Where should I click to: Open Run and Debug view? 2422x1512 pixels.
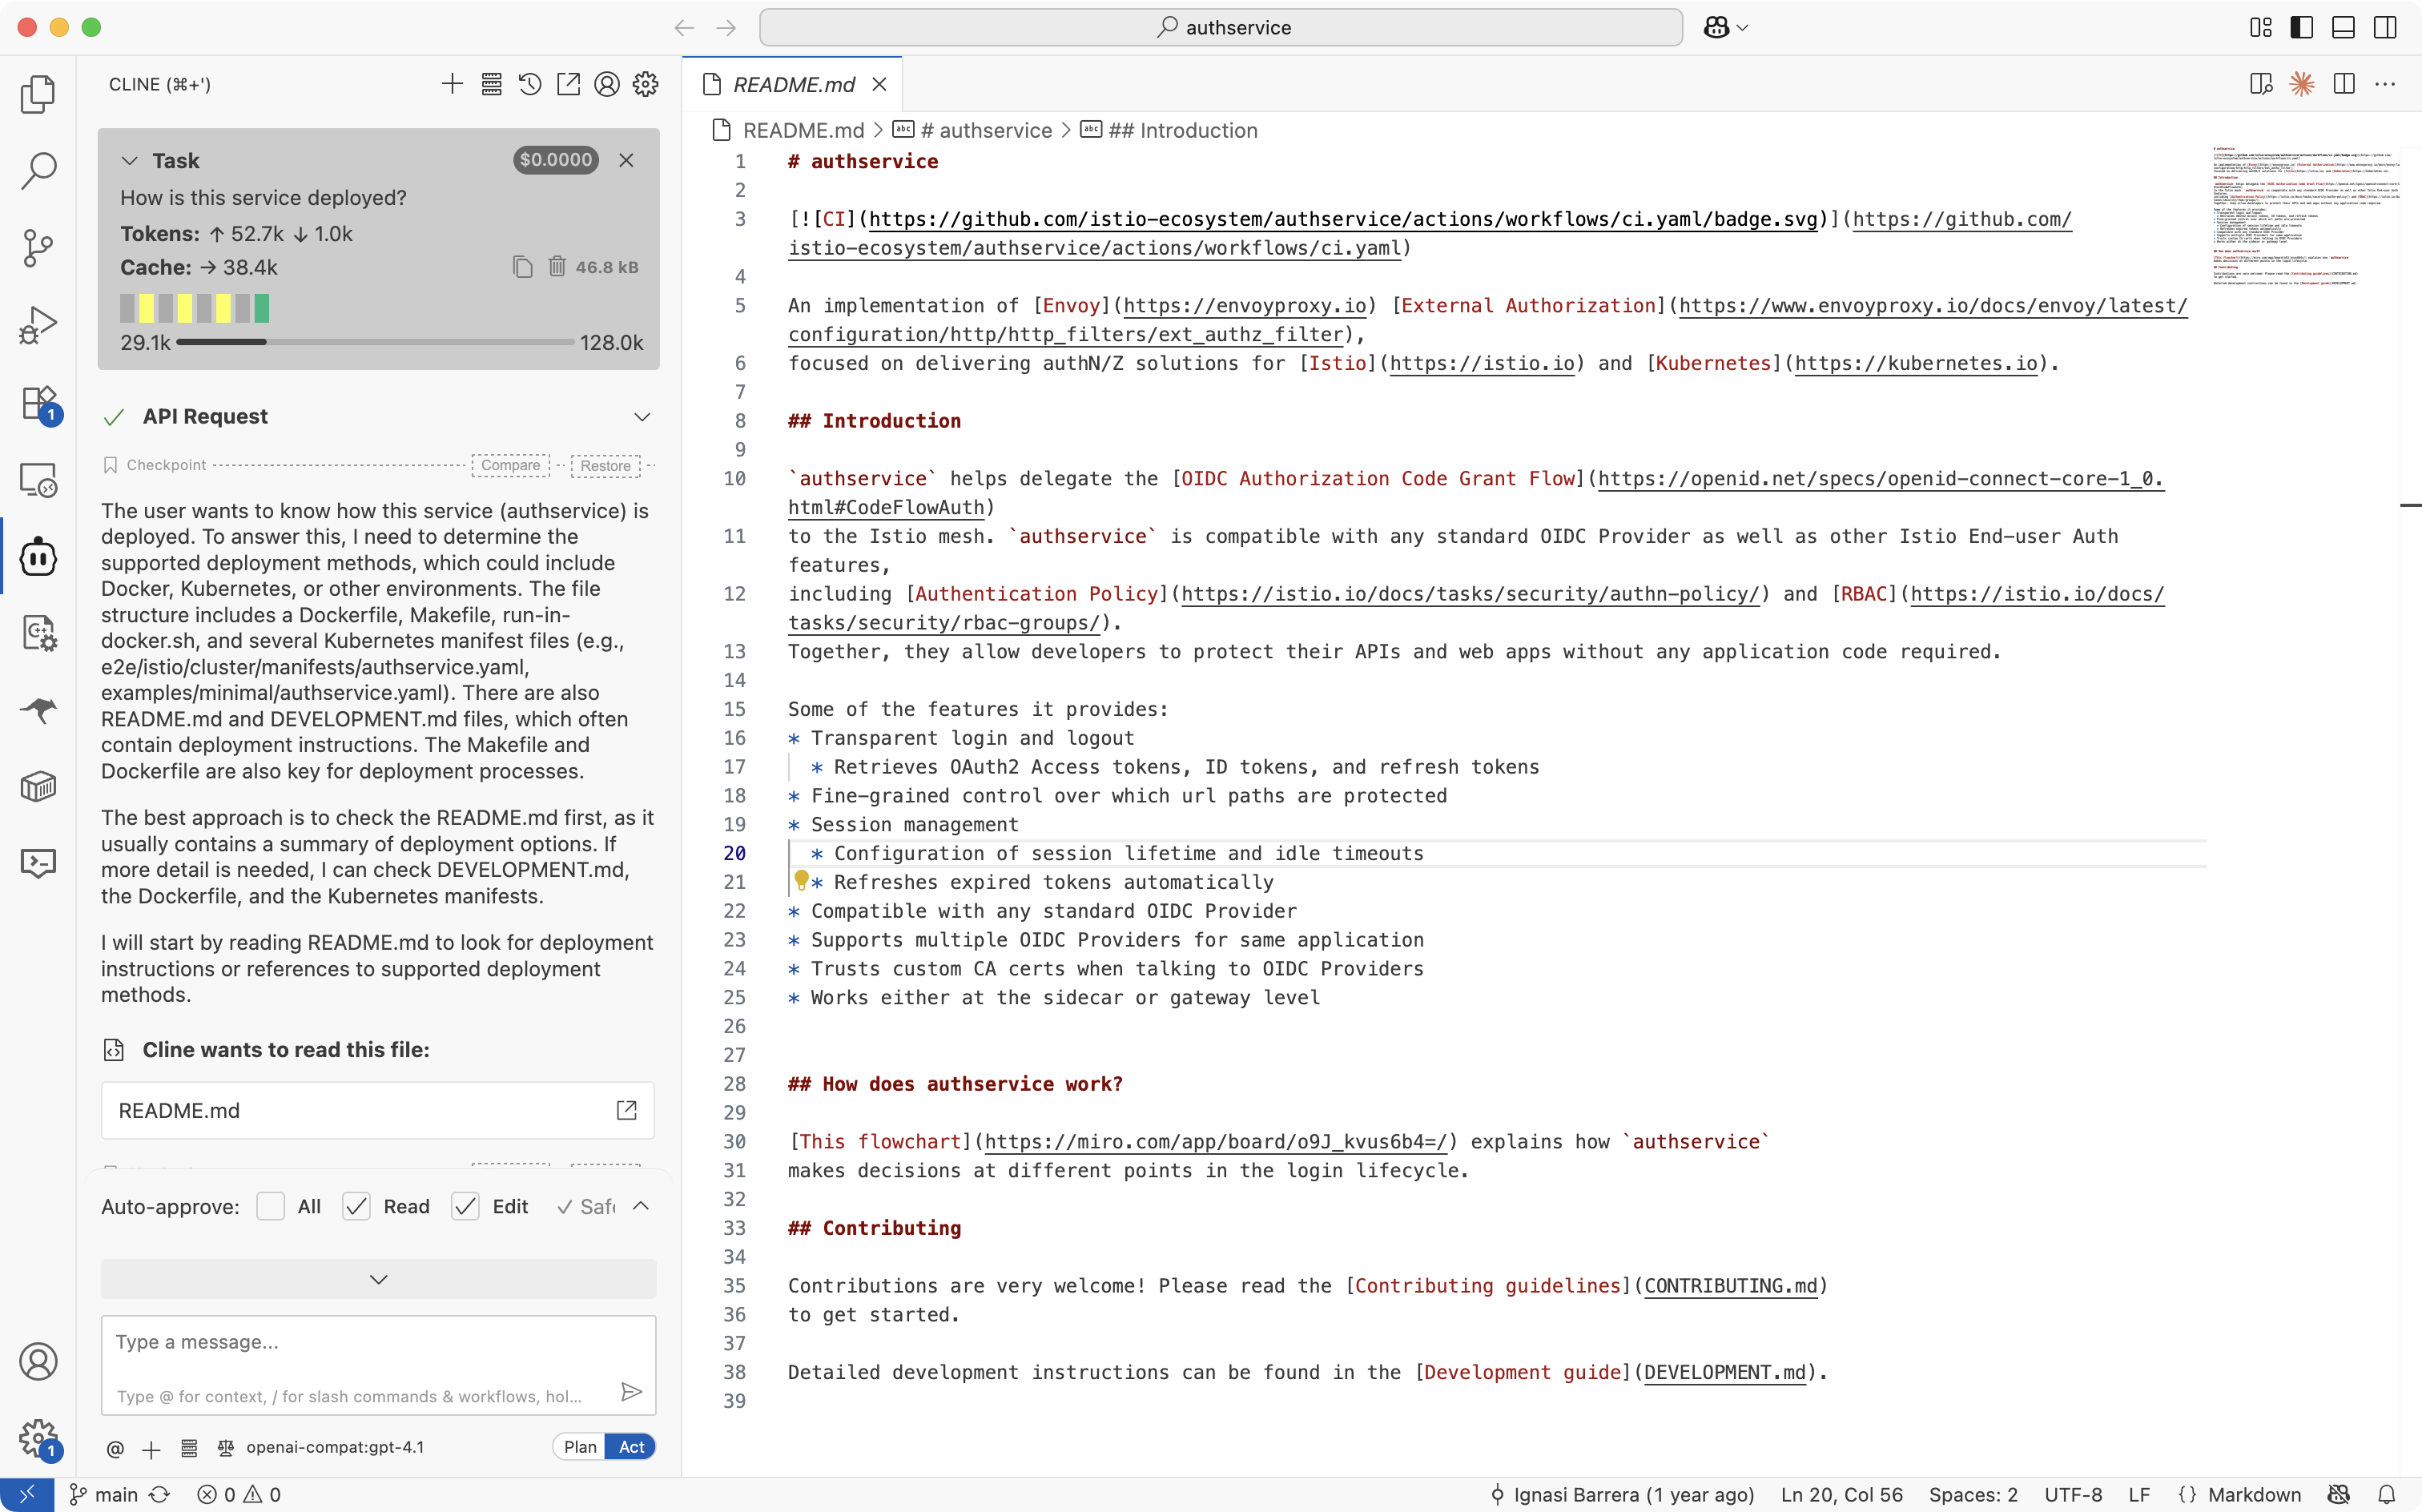tap(38, 325)
